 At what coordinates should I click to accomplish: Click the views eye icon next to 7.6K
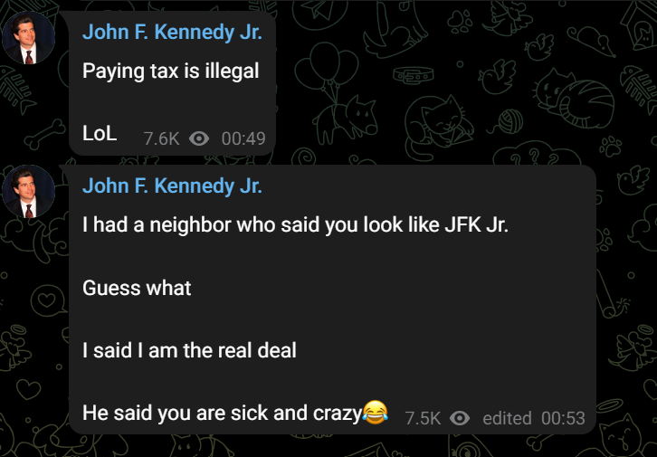point(199,138)
